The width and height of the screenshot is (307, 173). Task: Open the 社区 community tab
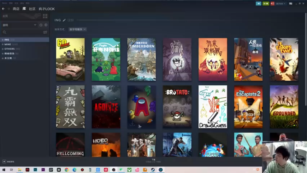click(x=32, y=9)
